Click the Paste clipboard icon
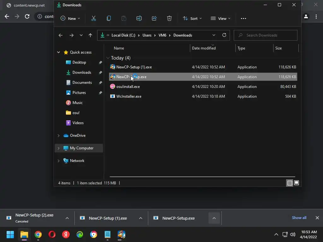This screenshot has width=323, height=242. pyautogui.click(x=124, y=19)
